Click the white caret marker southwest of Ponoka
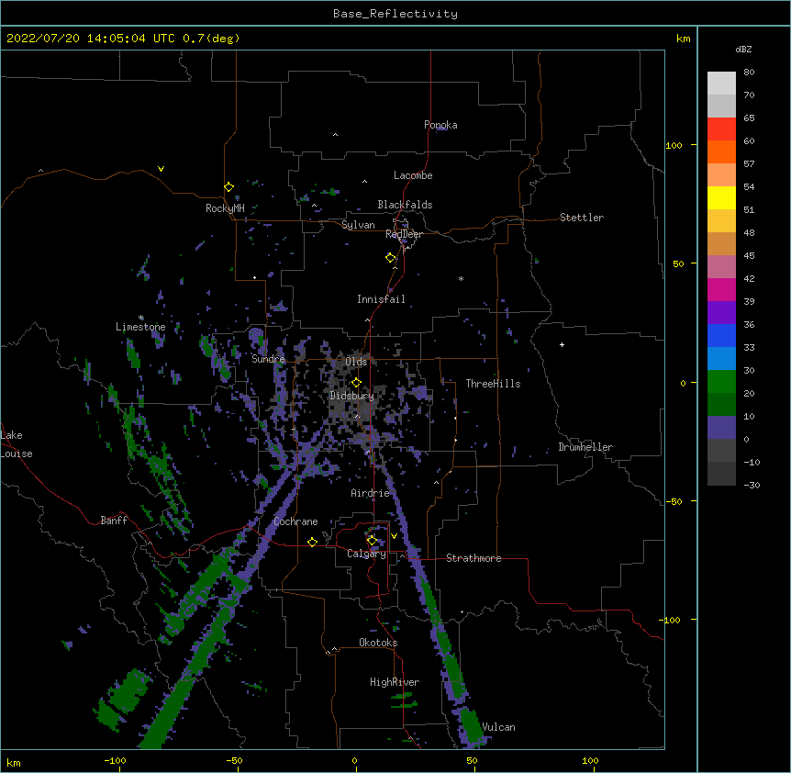Screen dimensions: 791x773 click(x=336, y=135)
